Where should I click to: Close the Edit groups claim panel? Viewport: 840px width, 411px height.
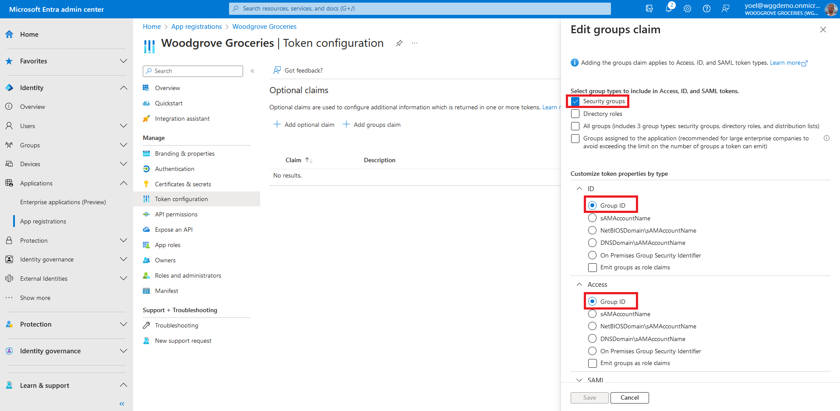(823, 30)
